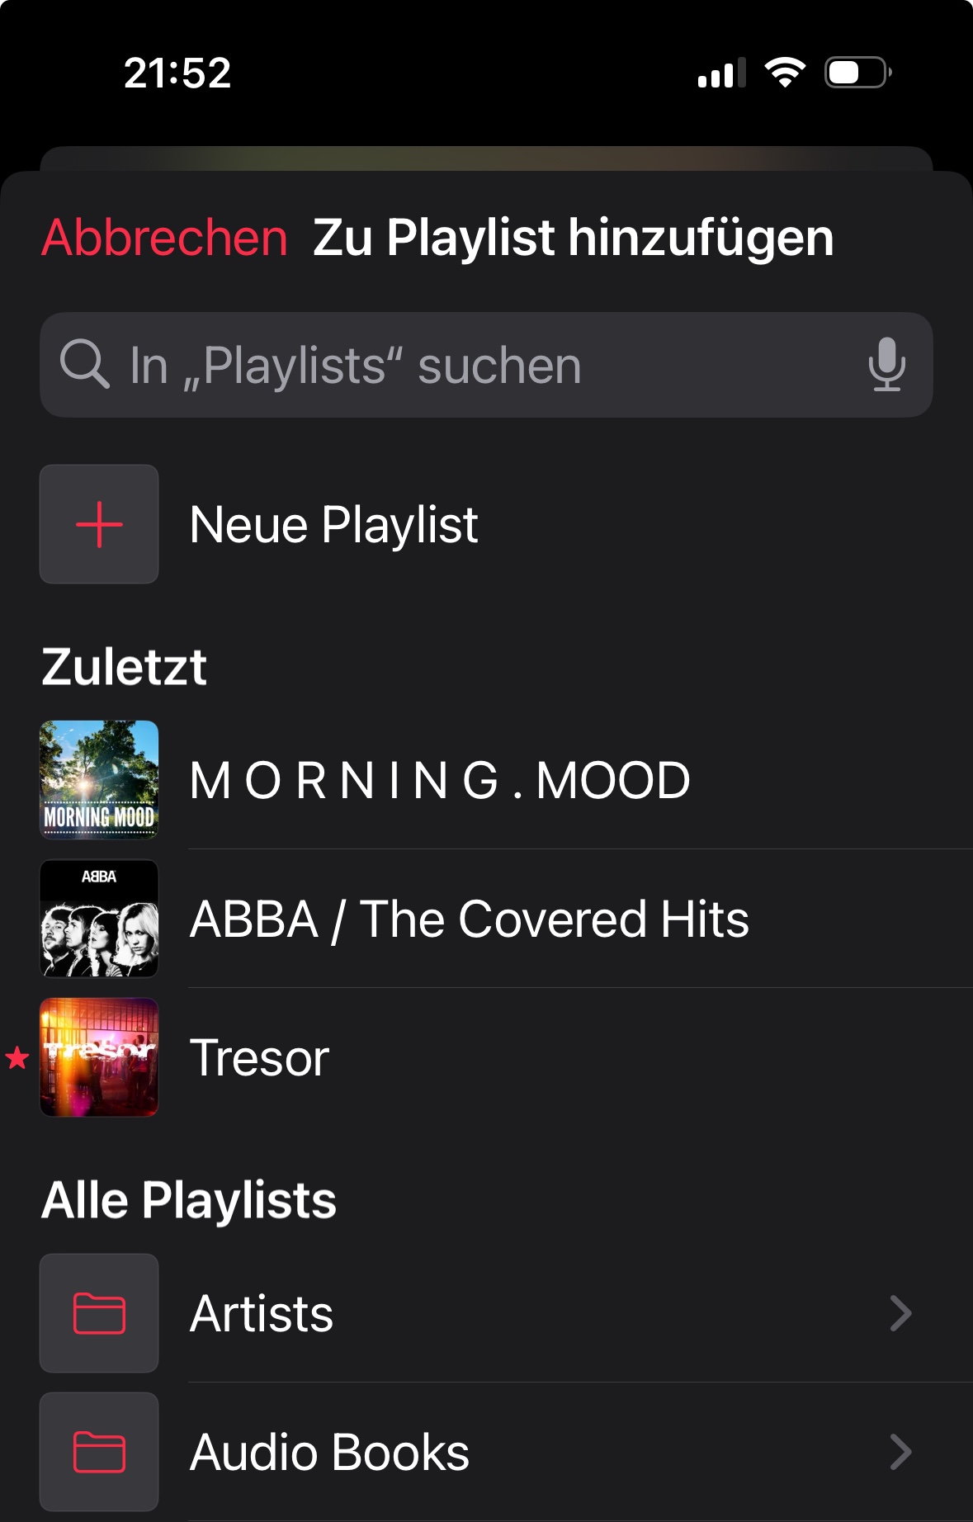Screen dimensions: 973x1522
Task: Tap the Audio Books folder icon
Action: point(99,1452)
